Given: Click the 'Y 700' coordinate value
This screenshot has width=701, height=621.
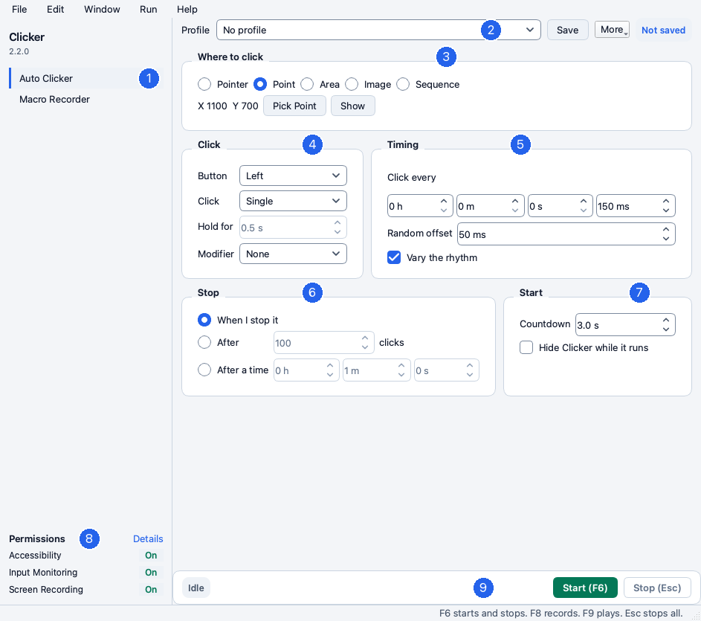Looking at the screenshot, I should point(245,106).
